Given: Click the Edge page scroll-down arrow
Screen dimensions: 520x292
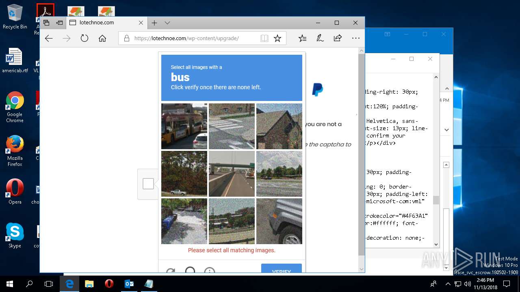Looking at the screenshot, I should (x=362, y=269).
